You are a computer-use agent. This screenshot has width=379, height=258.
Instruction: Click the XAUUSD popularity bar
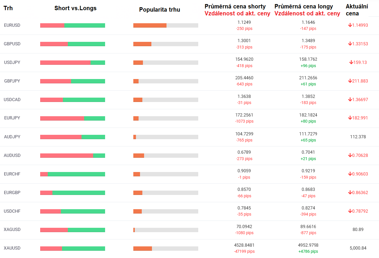166,248
